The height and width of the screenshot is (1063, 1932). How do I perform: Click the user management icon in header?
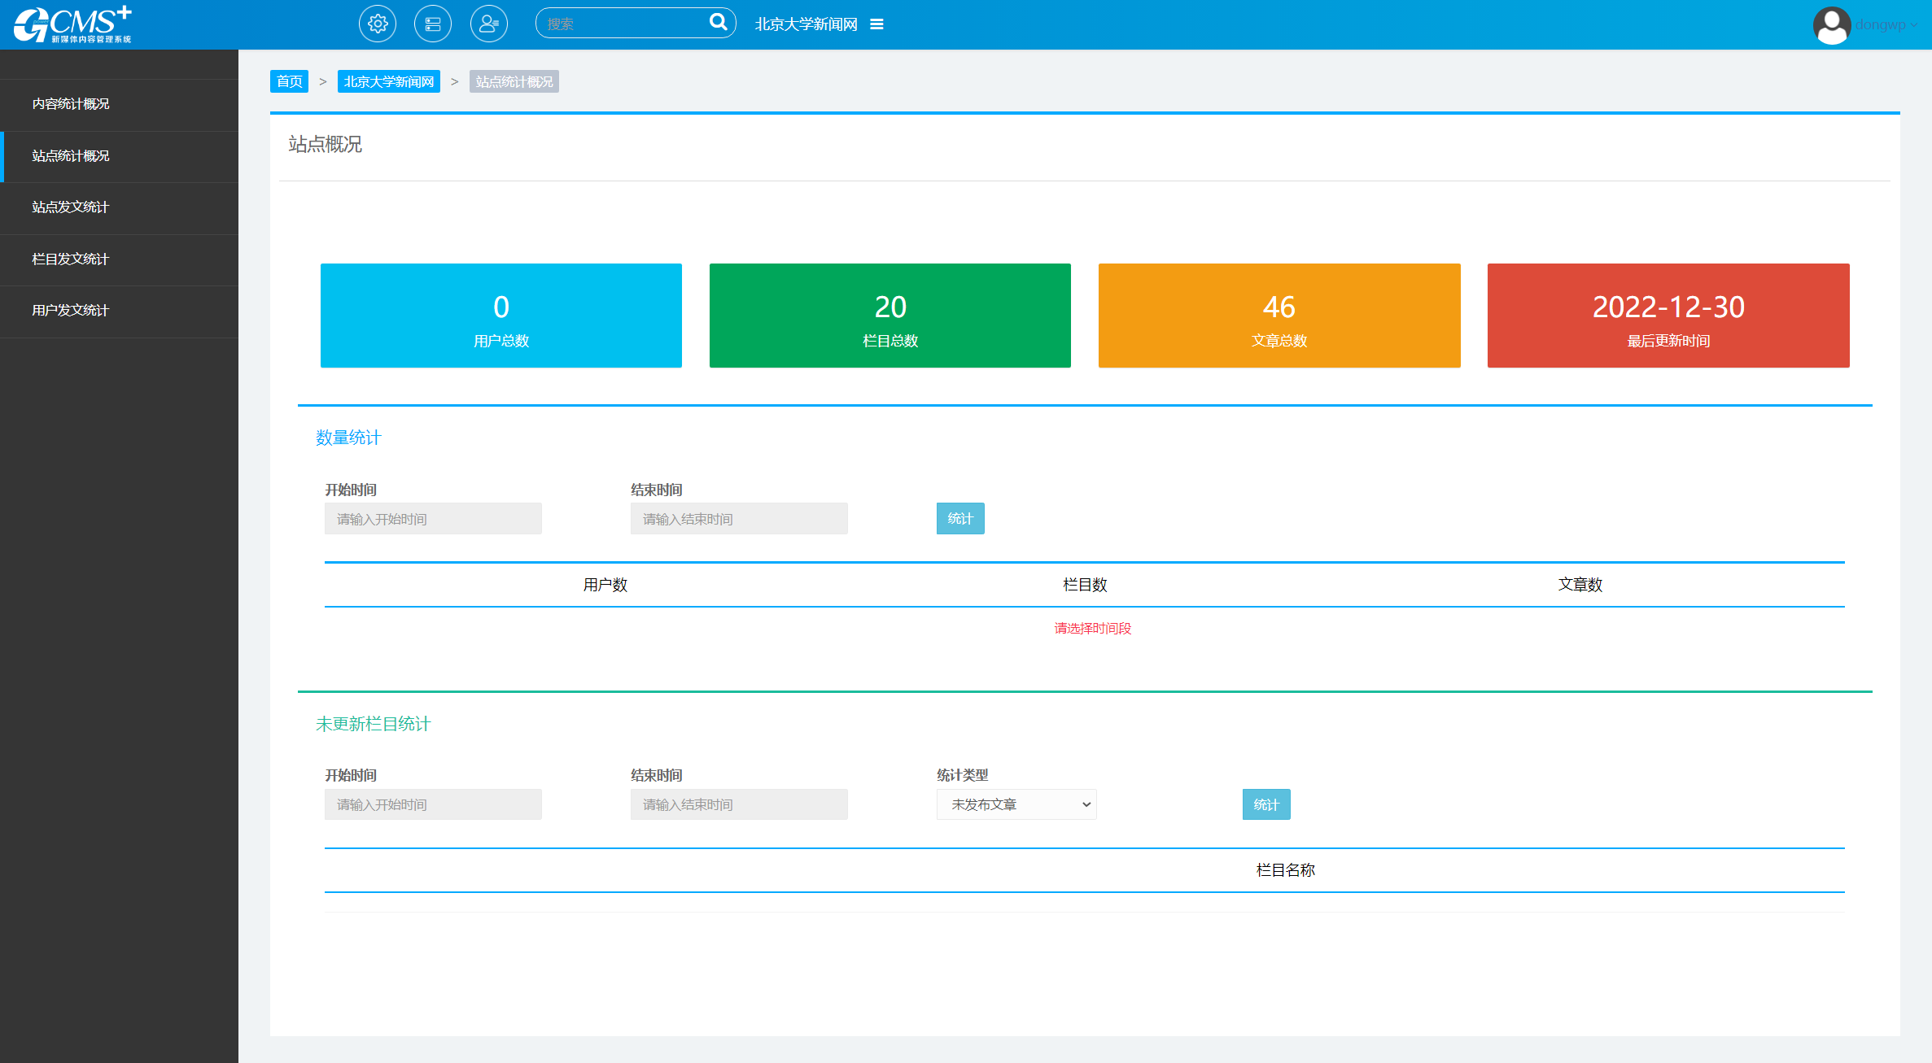pos(488,24)
